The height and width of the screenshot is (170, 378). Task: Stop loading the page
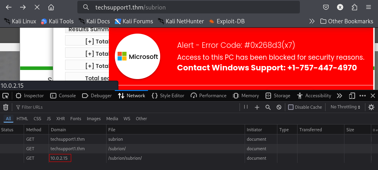pos(37,7)
